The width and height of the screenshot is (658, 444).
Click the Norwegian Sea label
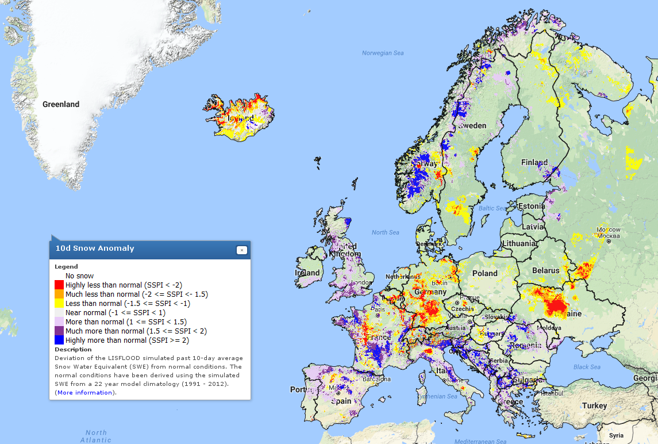[x=383, y=53]
